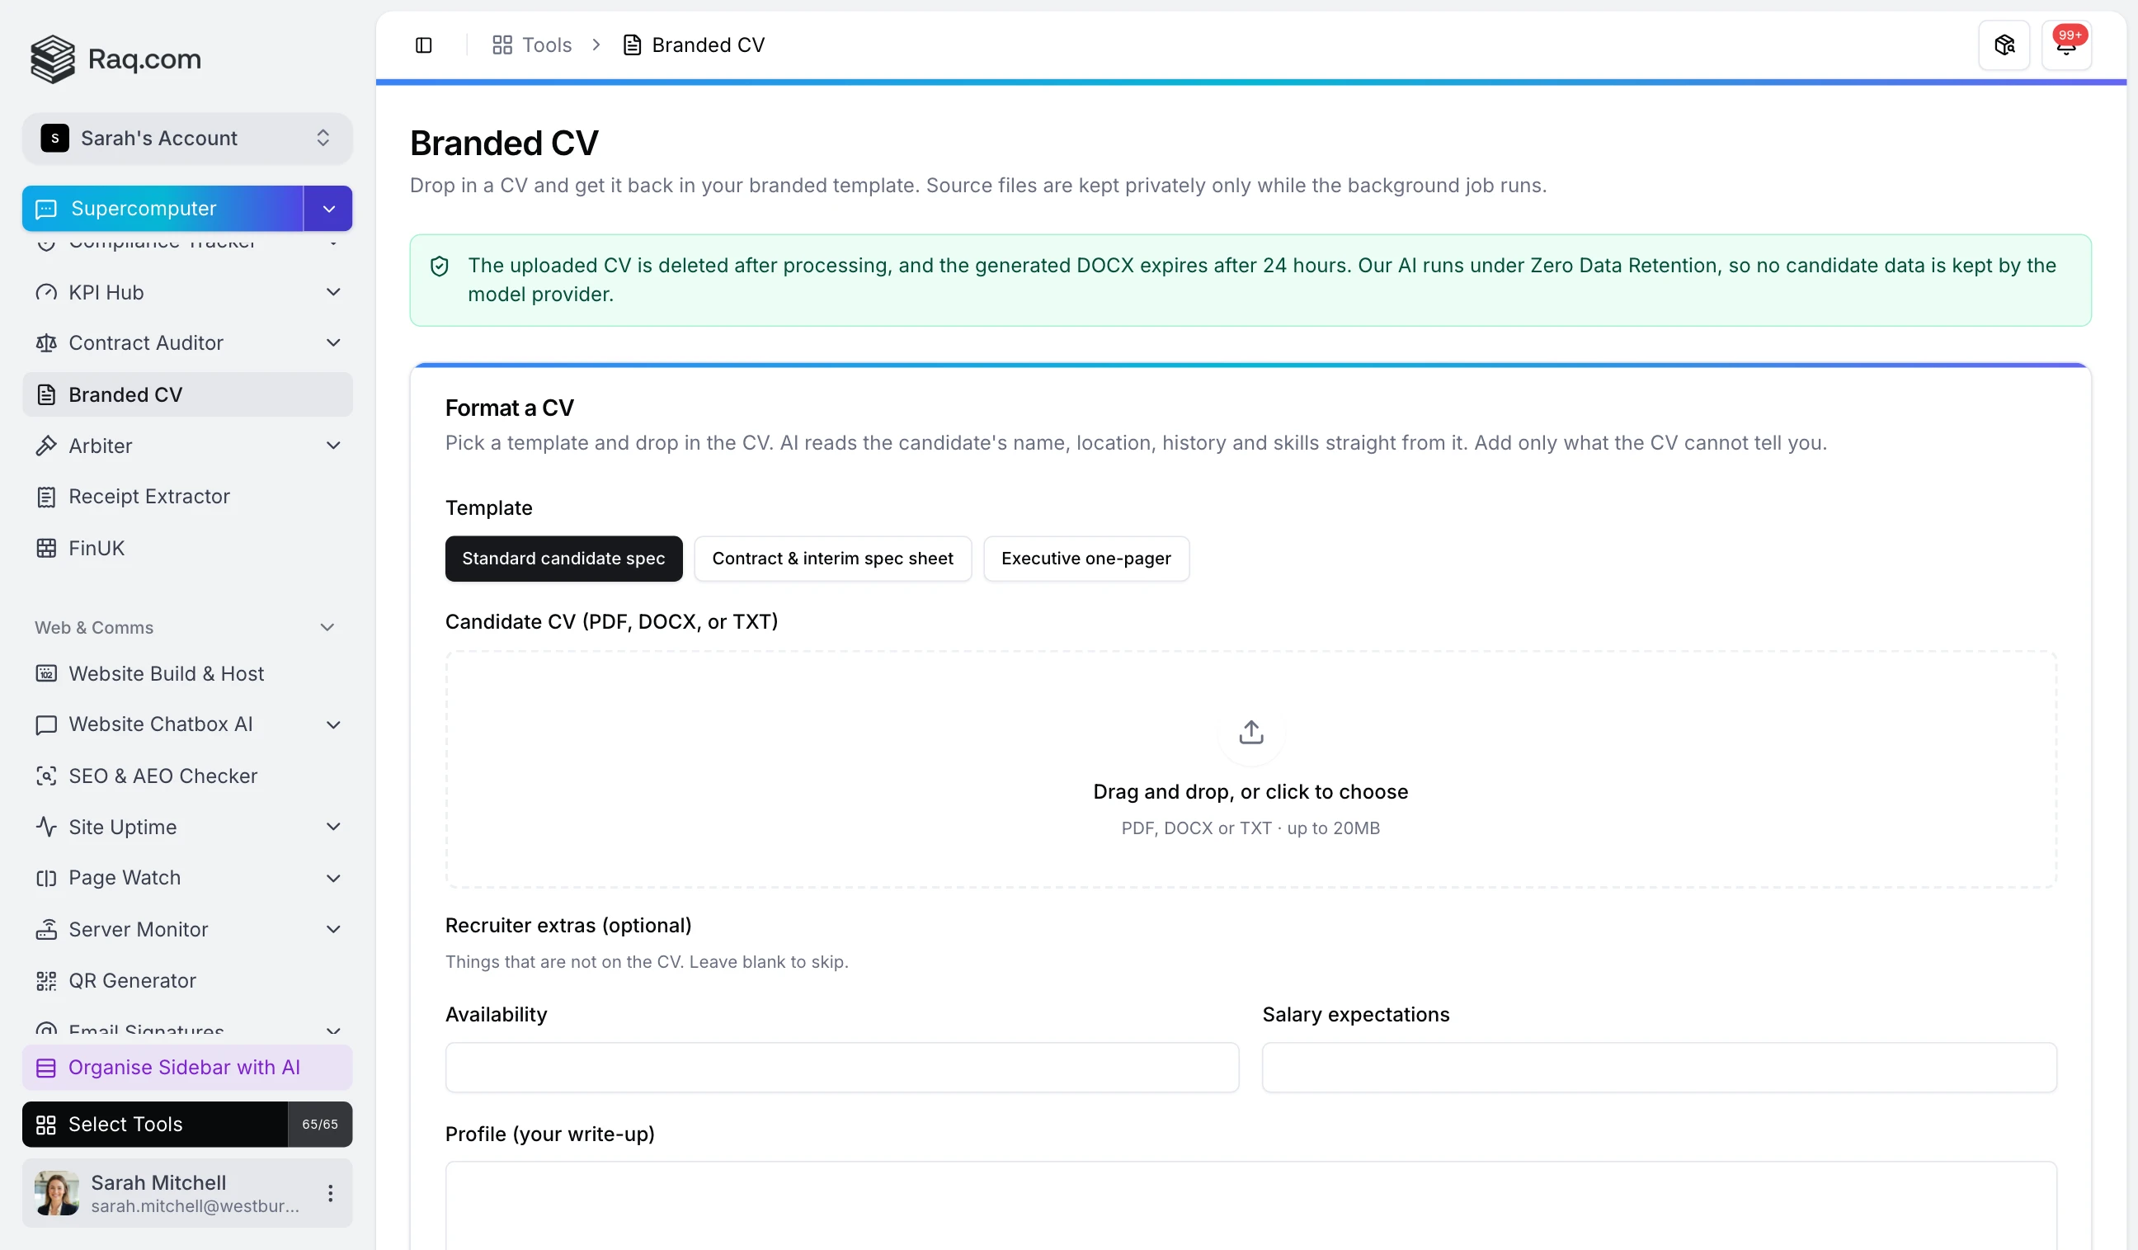Click the Raq.com logo icon

[53, 59]
